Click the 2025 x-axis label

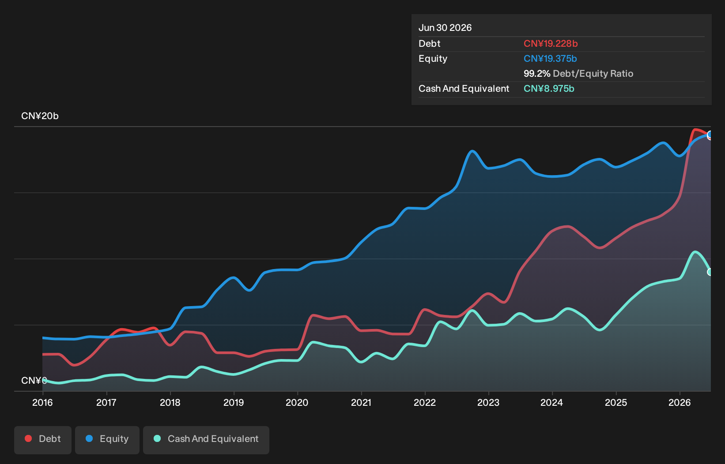point(616,402)
